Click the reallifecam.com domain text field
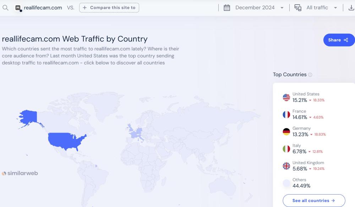355x207 pixels. point(43,7)
